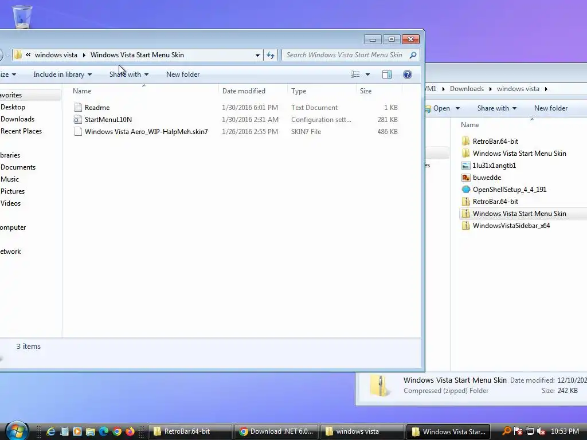Screen dimensions: 587x440
Task: Expand the Include in library menu
Action: tap(62, 74)
